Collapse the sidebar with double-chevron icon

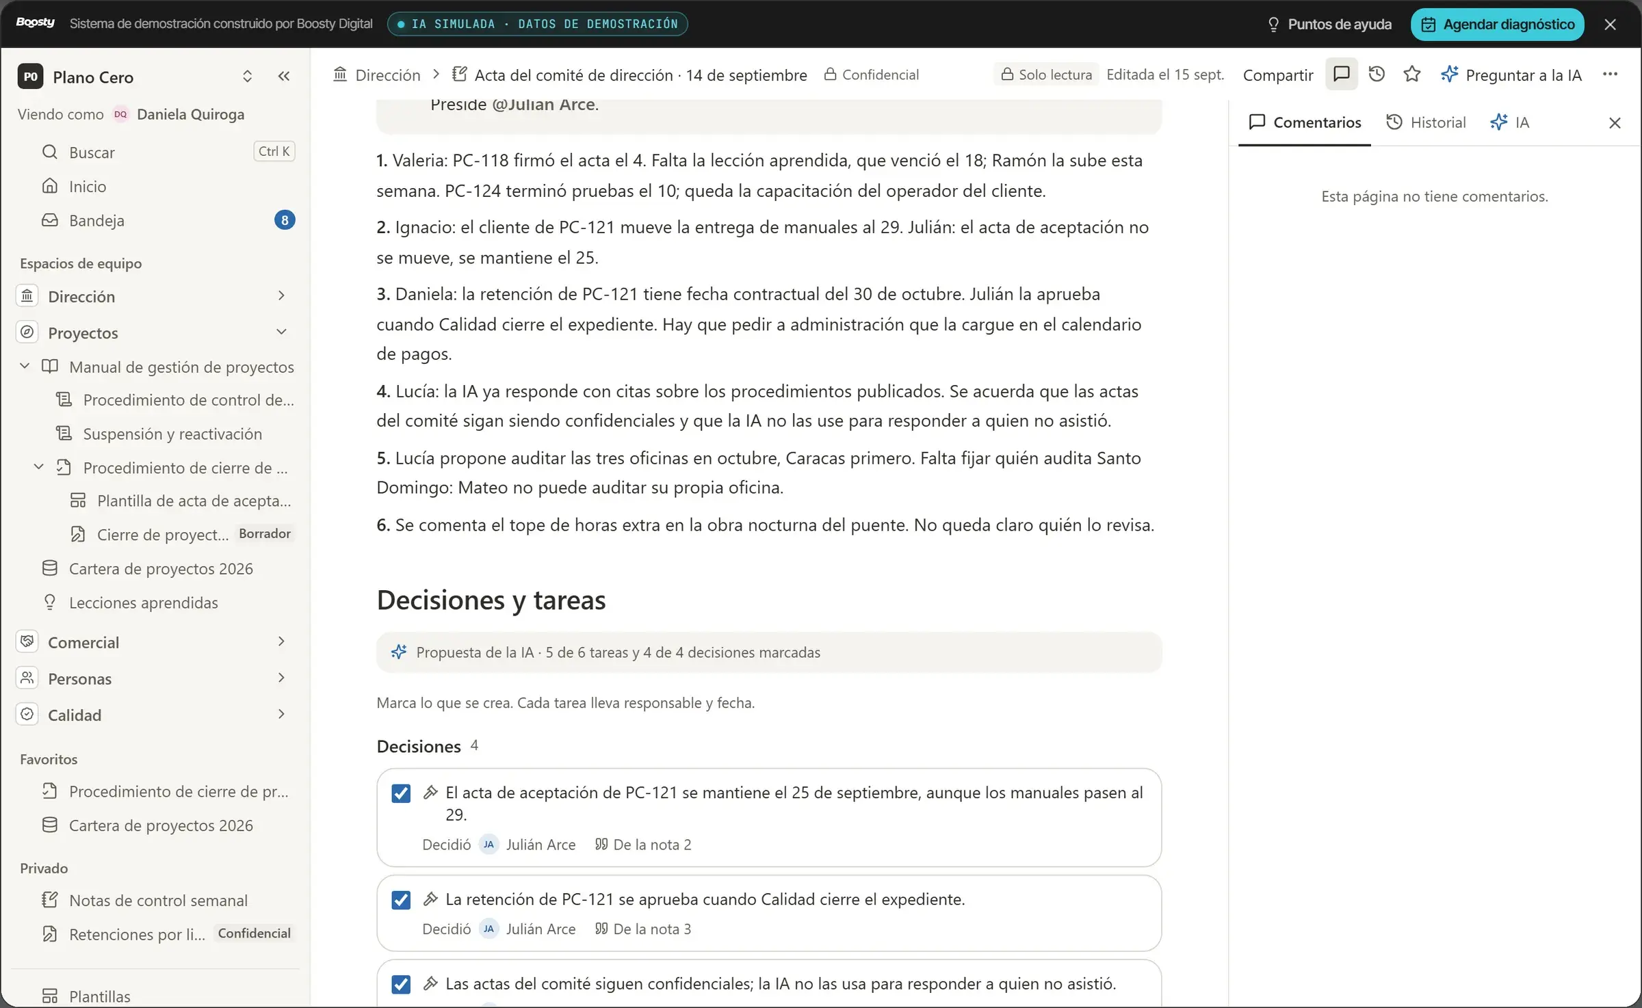284,76
